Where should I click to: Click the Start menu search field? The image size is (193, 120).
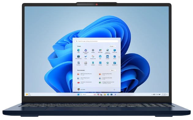(x=97, y=41)
